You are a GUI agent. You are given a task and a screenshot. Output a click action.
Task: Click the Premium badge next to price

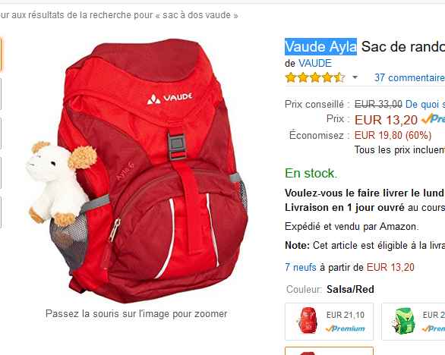coord(433,118)
